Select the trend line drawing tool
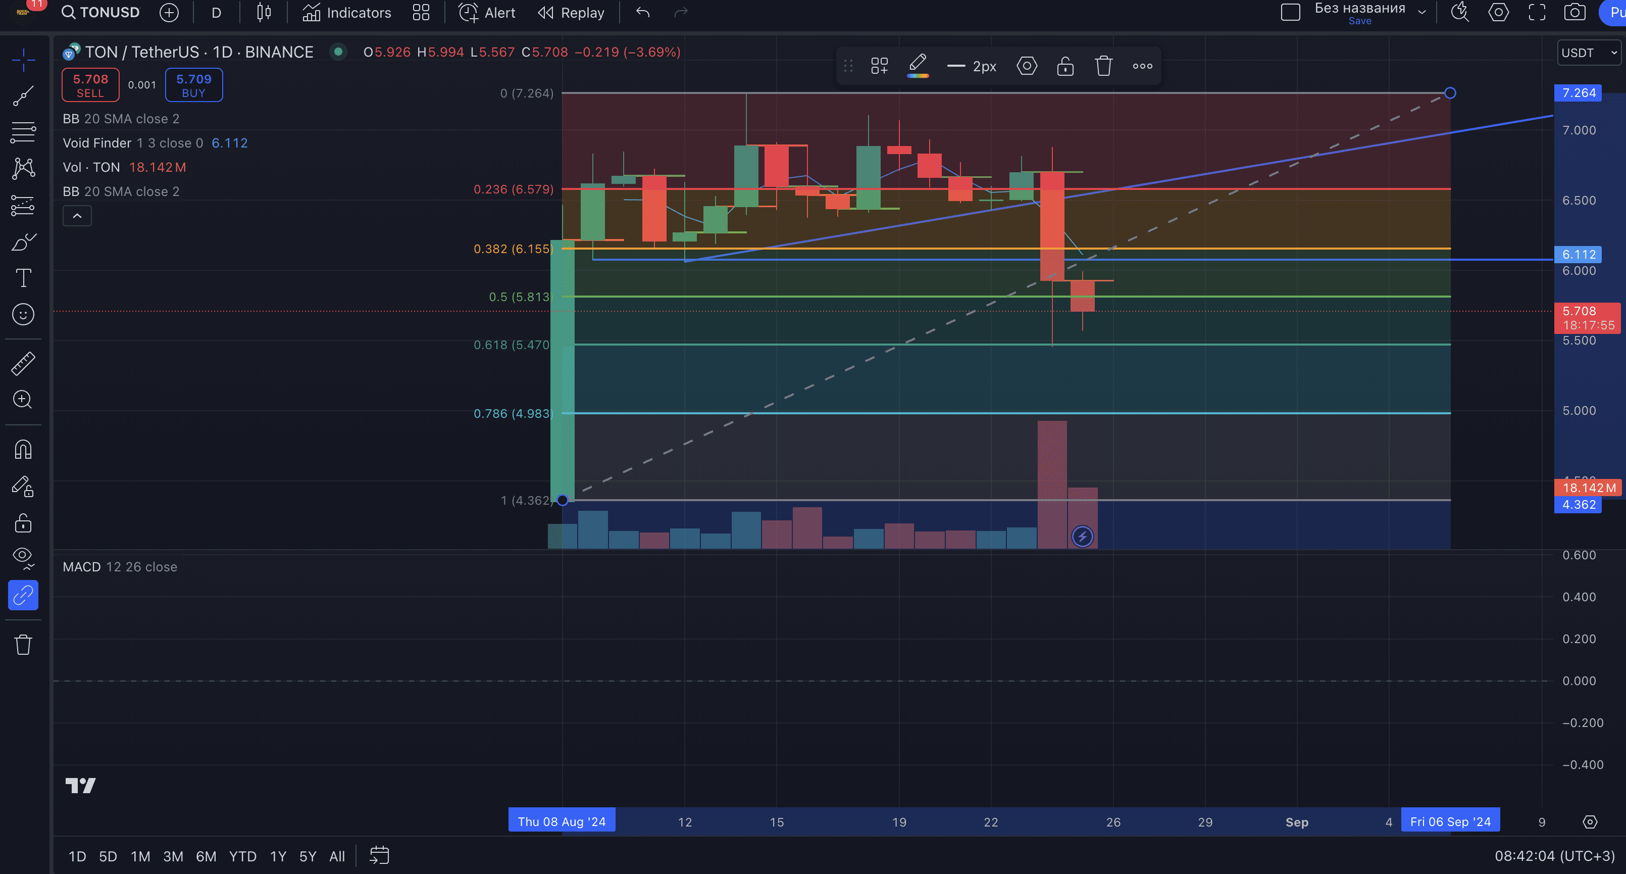The height and width of the screenshot is (874, 1626). click(23, 96)
